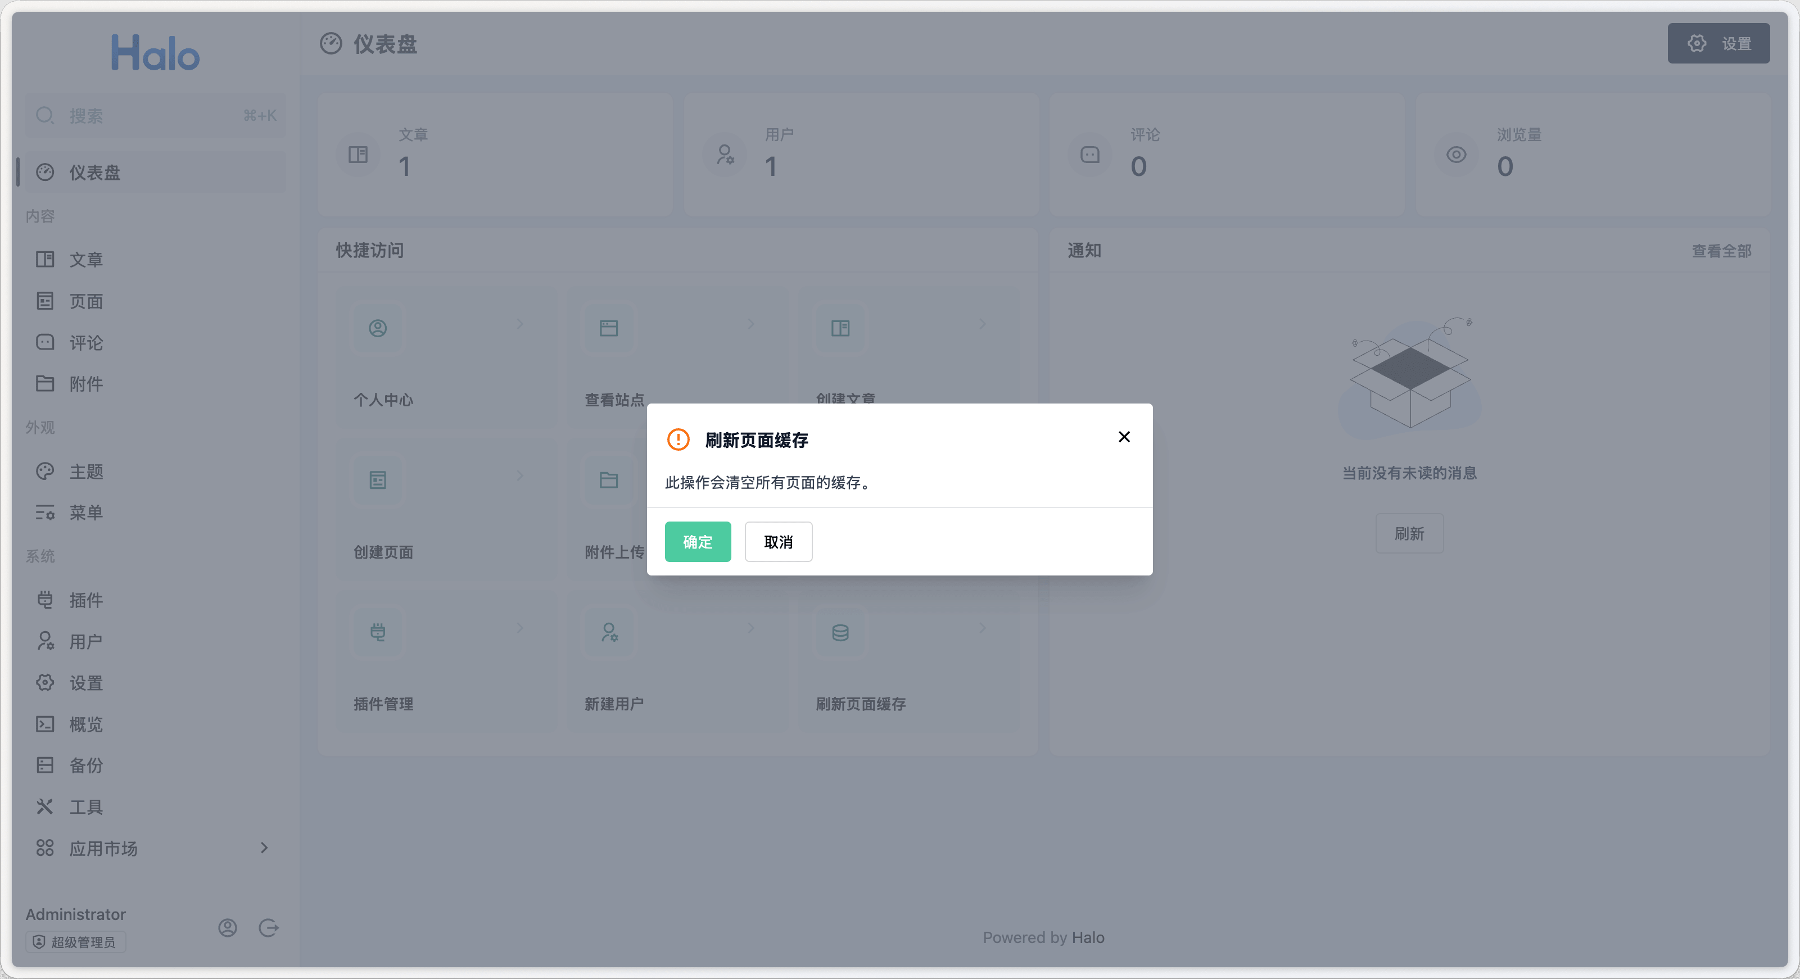Click the user icon in 个人中心 card

[377, 328]
